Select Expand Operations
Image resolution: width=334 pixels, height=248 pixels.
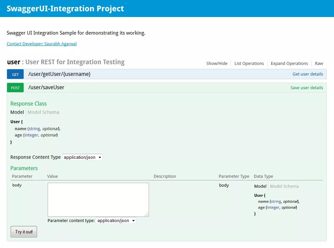pos(289,63)
